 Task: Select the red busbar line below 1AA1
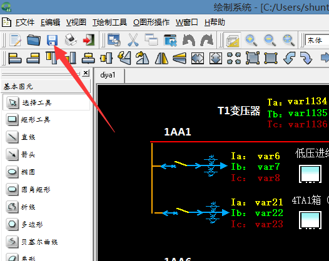click(x=240, y=142)
